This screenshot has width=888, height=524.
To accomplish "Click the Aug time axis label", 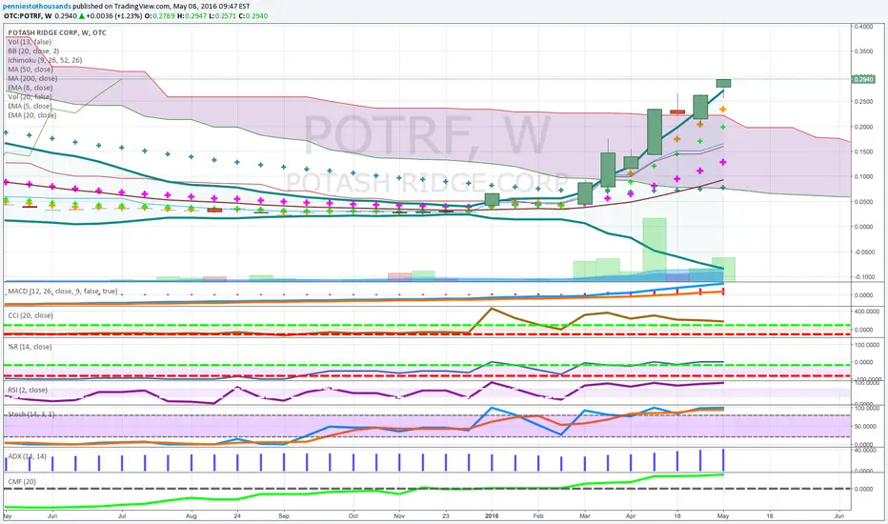I will (192, 516).
